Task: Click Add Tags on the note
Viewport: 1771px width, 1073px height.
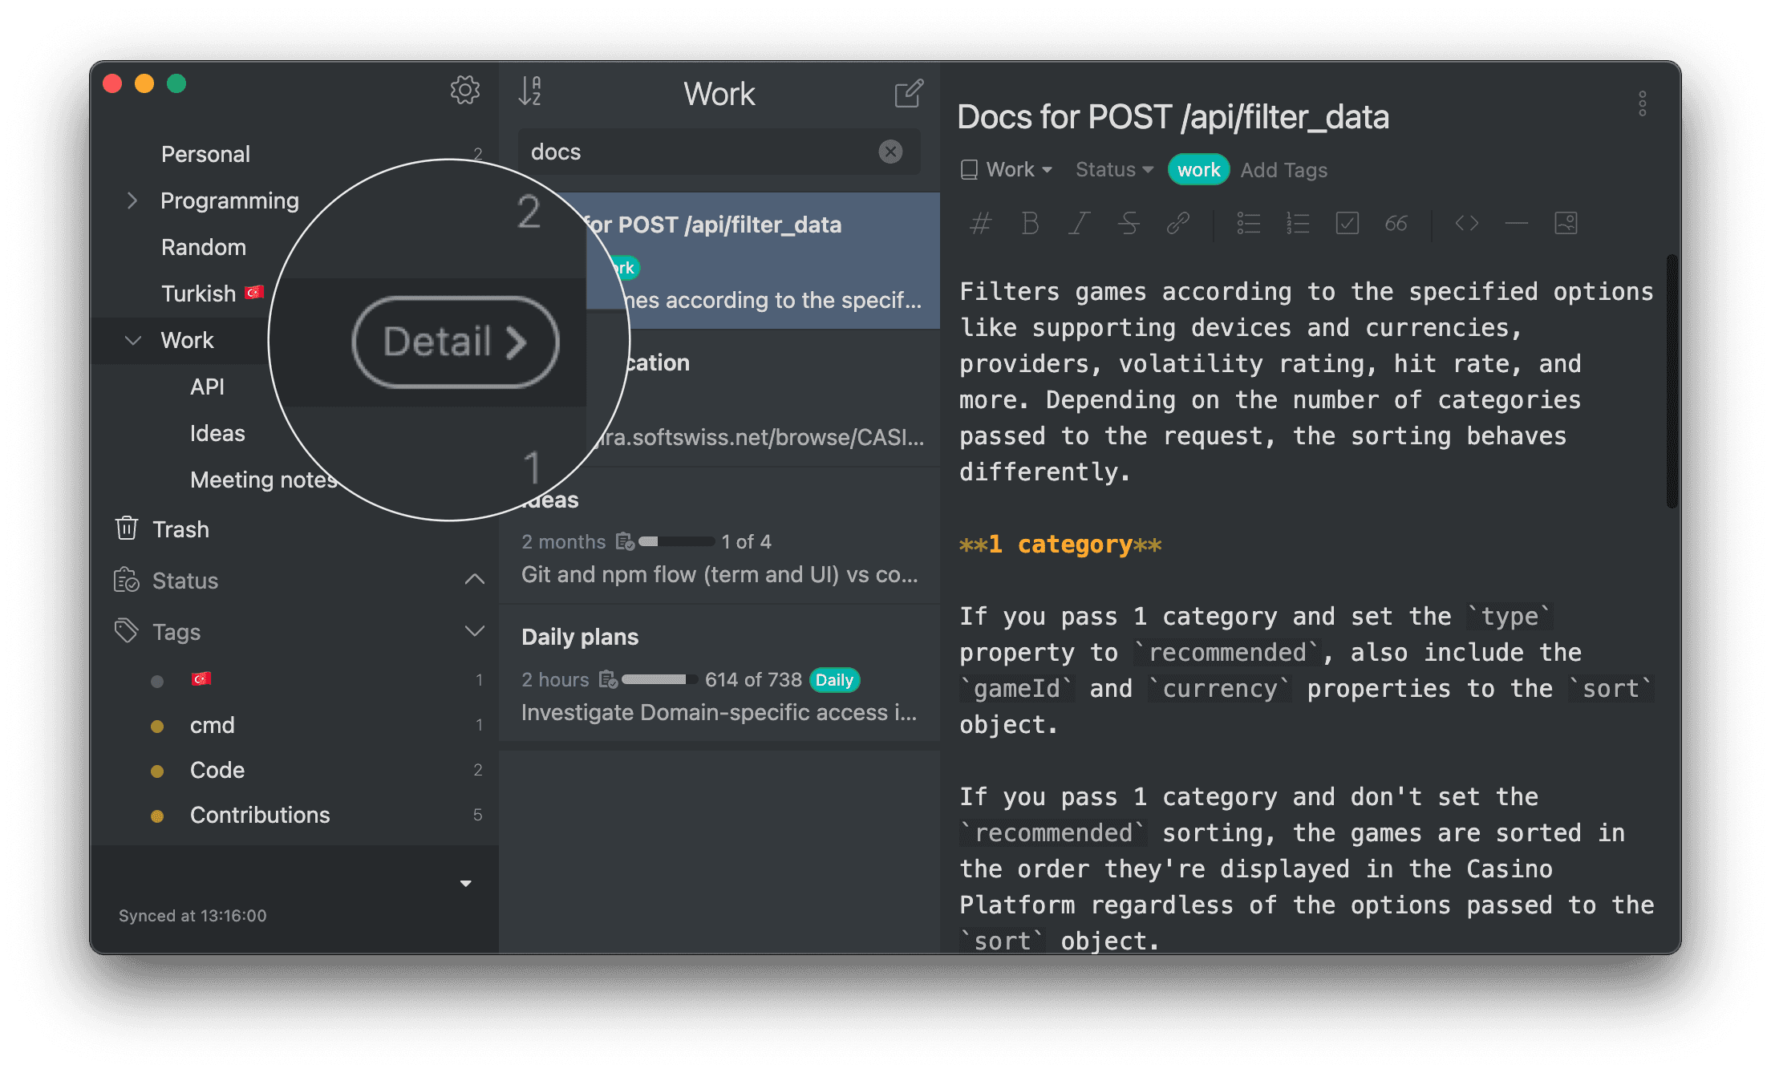Action: 1283,170
